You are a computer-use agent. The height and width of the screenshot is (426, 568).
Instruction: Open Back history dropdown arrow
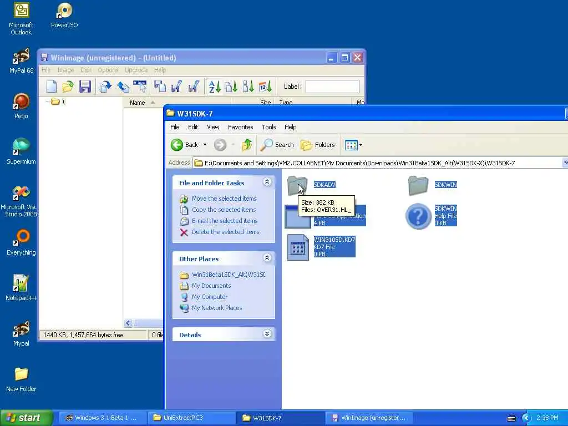(x=205, y=145)
